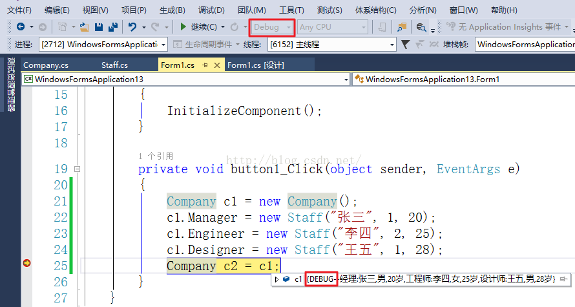Click the new project toolbar icon
Viewport: 575px width, 307px height.
click(62, 26)
